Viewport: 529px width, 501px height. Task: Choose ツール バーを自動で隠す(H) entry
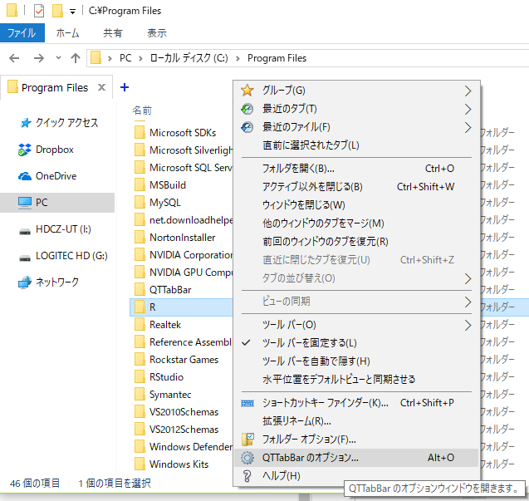click(x=356, y=361)
